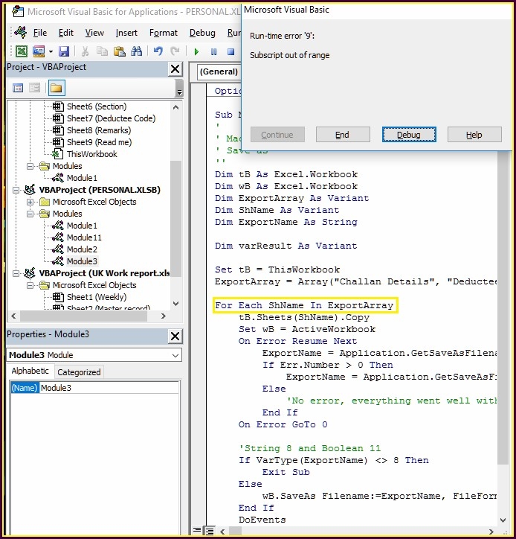The image size is (516, 539).
Task: Click the View Code icon in Project panel
Action: pyautogui.click(x=18, y=88)
